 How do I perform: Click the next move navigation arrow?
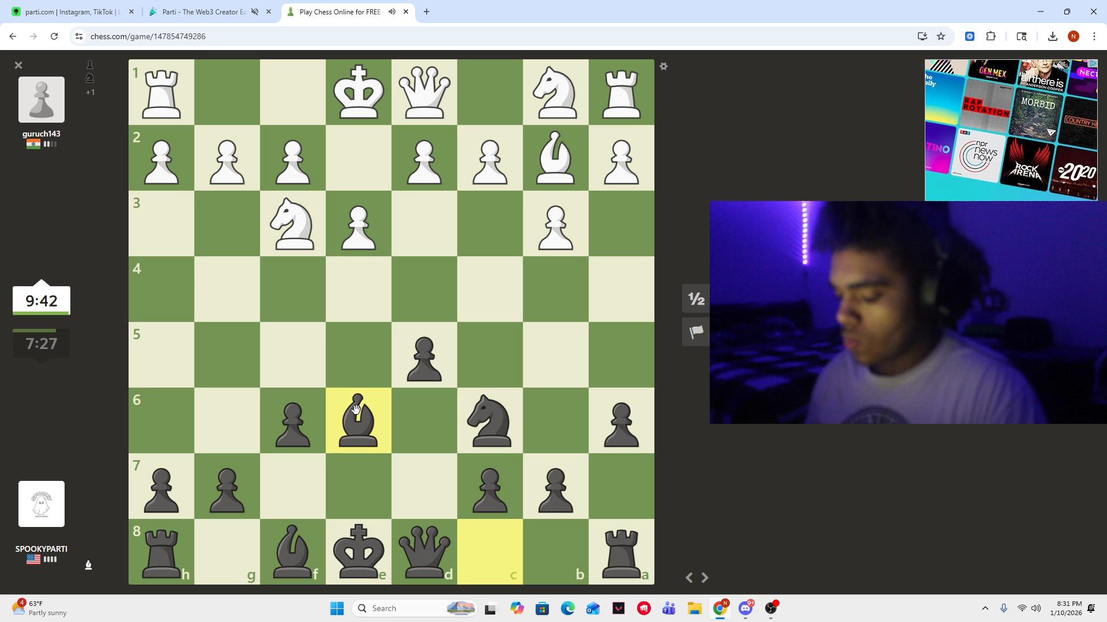click(705, 578)
